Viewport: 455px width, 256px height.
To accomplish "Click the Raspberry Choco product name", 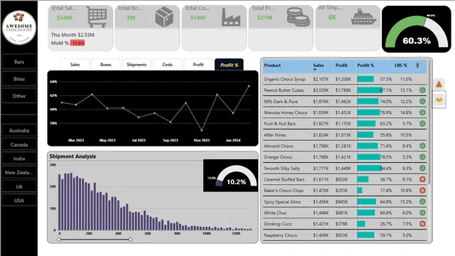I will pos(281,235).
